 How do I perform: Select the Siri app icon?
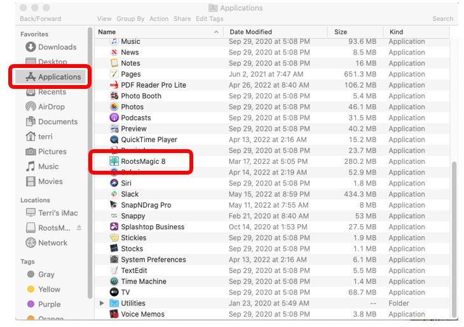(114, 184)
